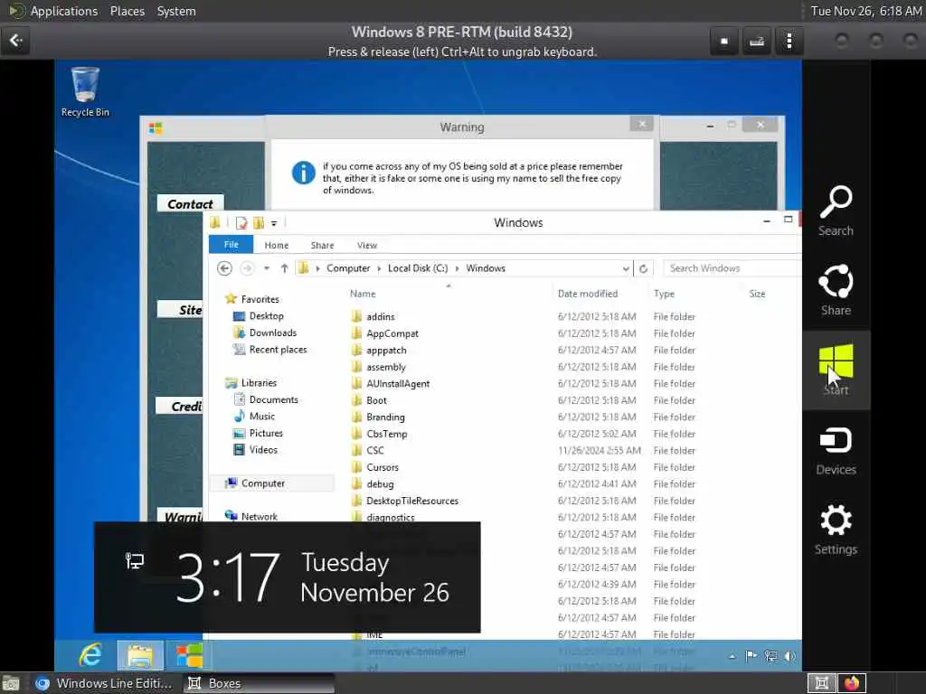Viewport: 926px width, 694px height.
Task: Click the Firefox icon in bottom panel
Action: [852, 683]
